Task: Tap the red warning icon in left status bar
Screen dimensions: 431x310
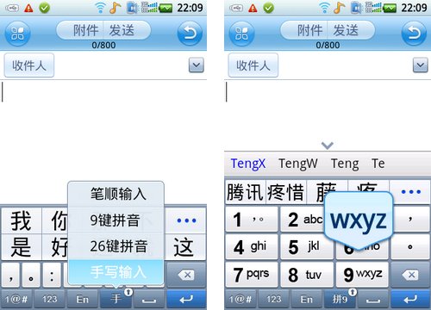Action: tap(28, 8)
